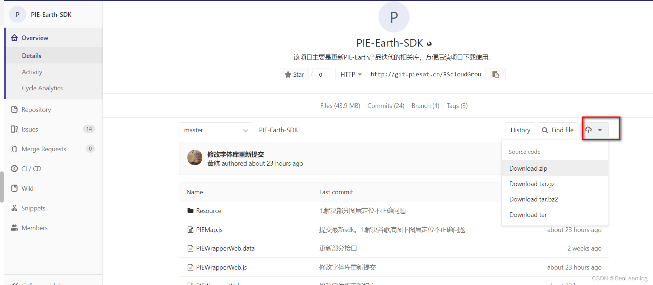The width and height of the screenshot is (653, 285).
Task: Click the Name column header
Action: [x=194, y=192]
